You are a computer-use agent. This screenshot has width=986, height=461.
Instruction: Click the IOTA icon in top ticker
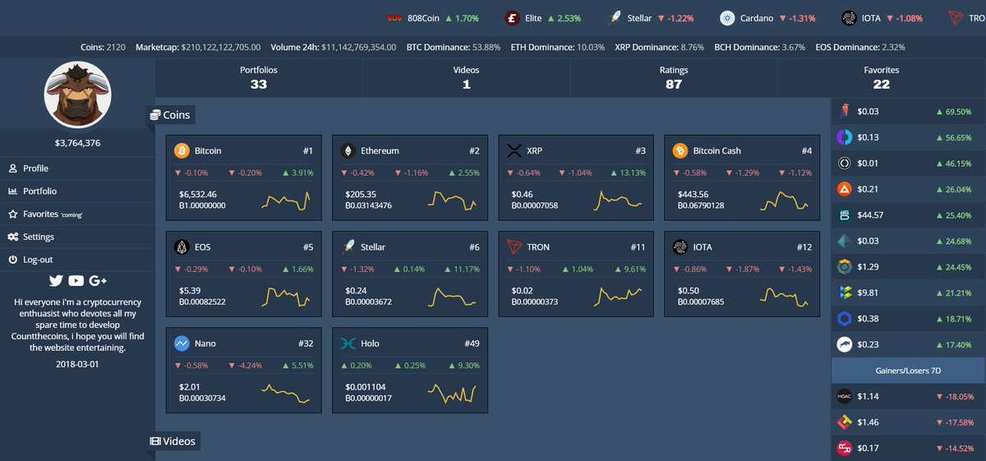pyautogui.click(x=849, y=18)
